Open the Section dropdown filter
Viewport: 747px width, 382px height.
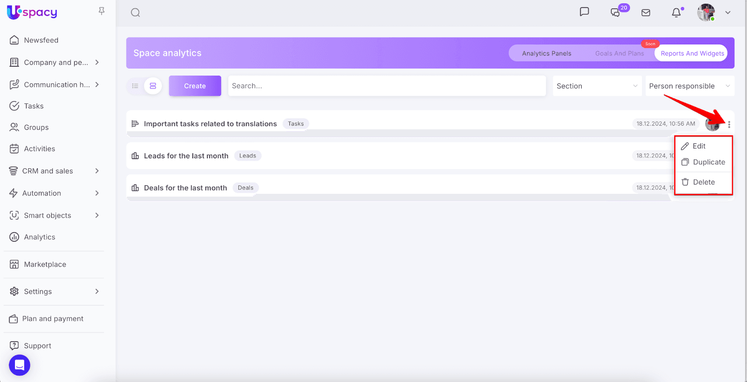pos(596,86)
